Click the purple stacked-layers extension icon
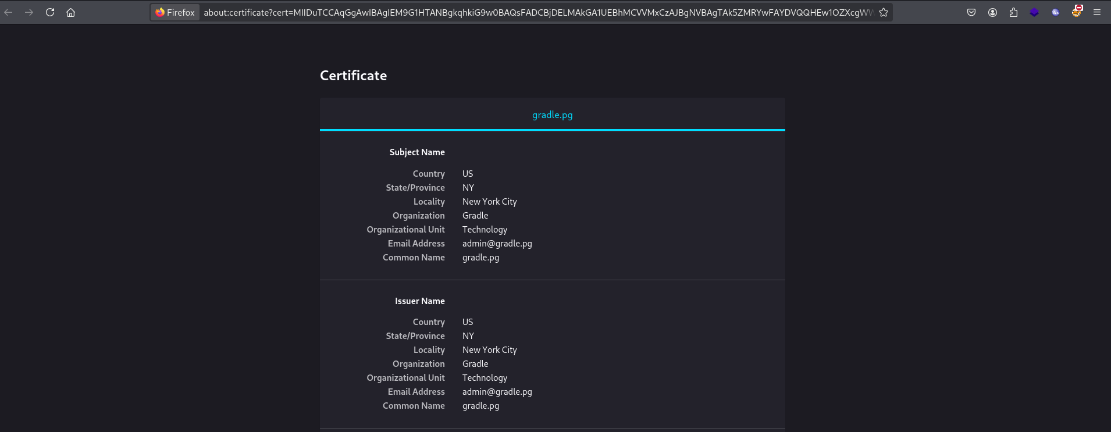The height and width of the screenshot is (432, 1111). [1034, 12]
